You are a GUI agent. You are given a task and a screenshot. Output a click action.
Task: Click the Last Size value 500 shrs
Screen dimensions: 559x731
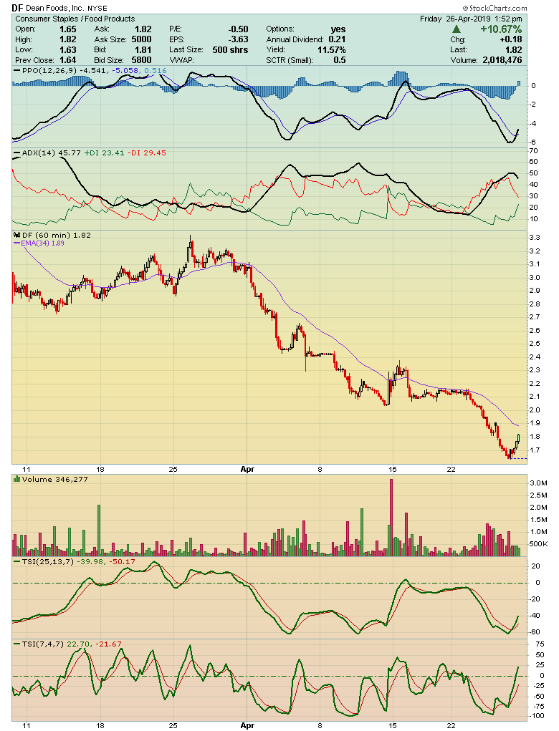(x=230, y=50)
